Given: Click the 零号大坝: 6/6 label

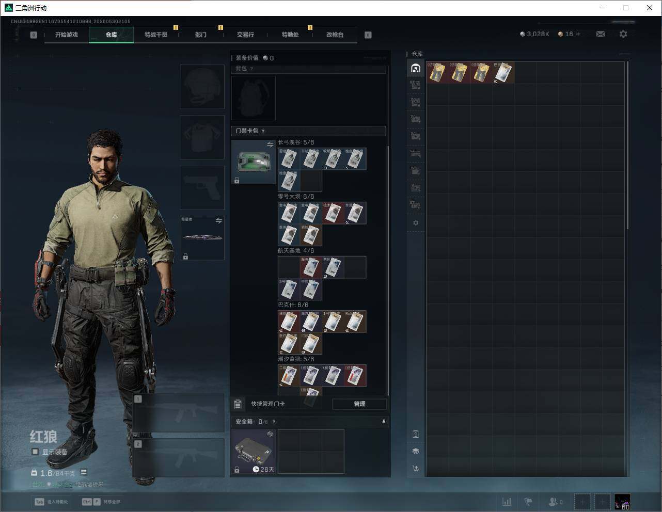Looking at the screenshot, I should (296, 197).
